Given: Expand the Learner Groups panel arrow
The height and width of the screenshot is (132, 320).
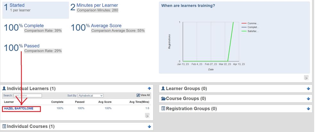Looking at the screenshot, I should pos(308,89).
